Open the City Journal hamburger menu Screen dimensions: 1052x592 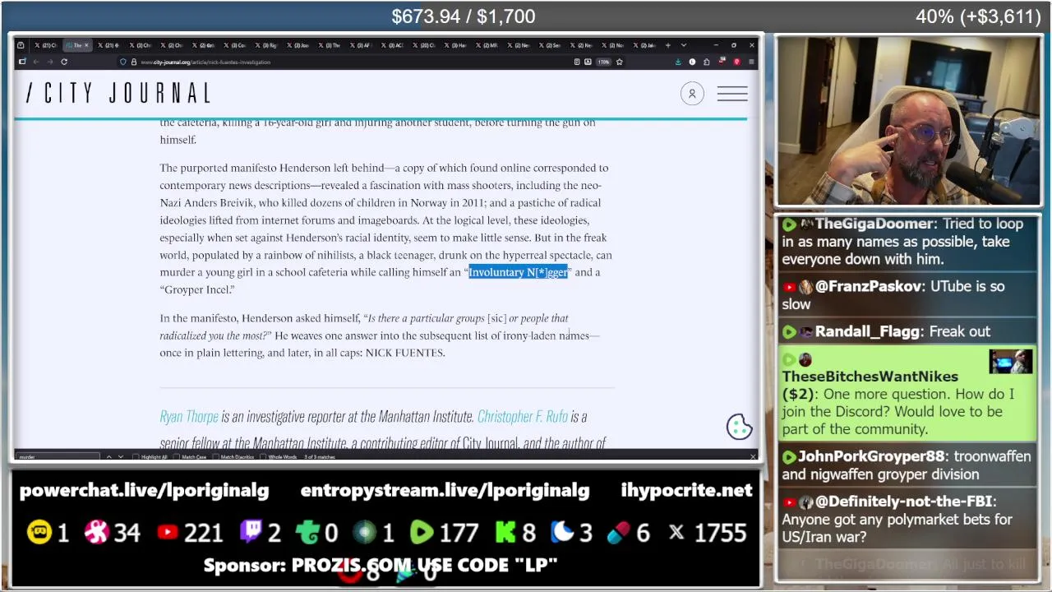click(732, 94)
